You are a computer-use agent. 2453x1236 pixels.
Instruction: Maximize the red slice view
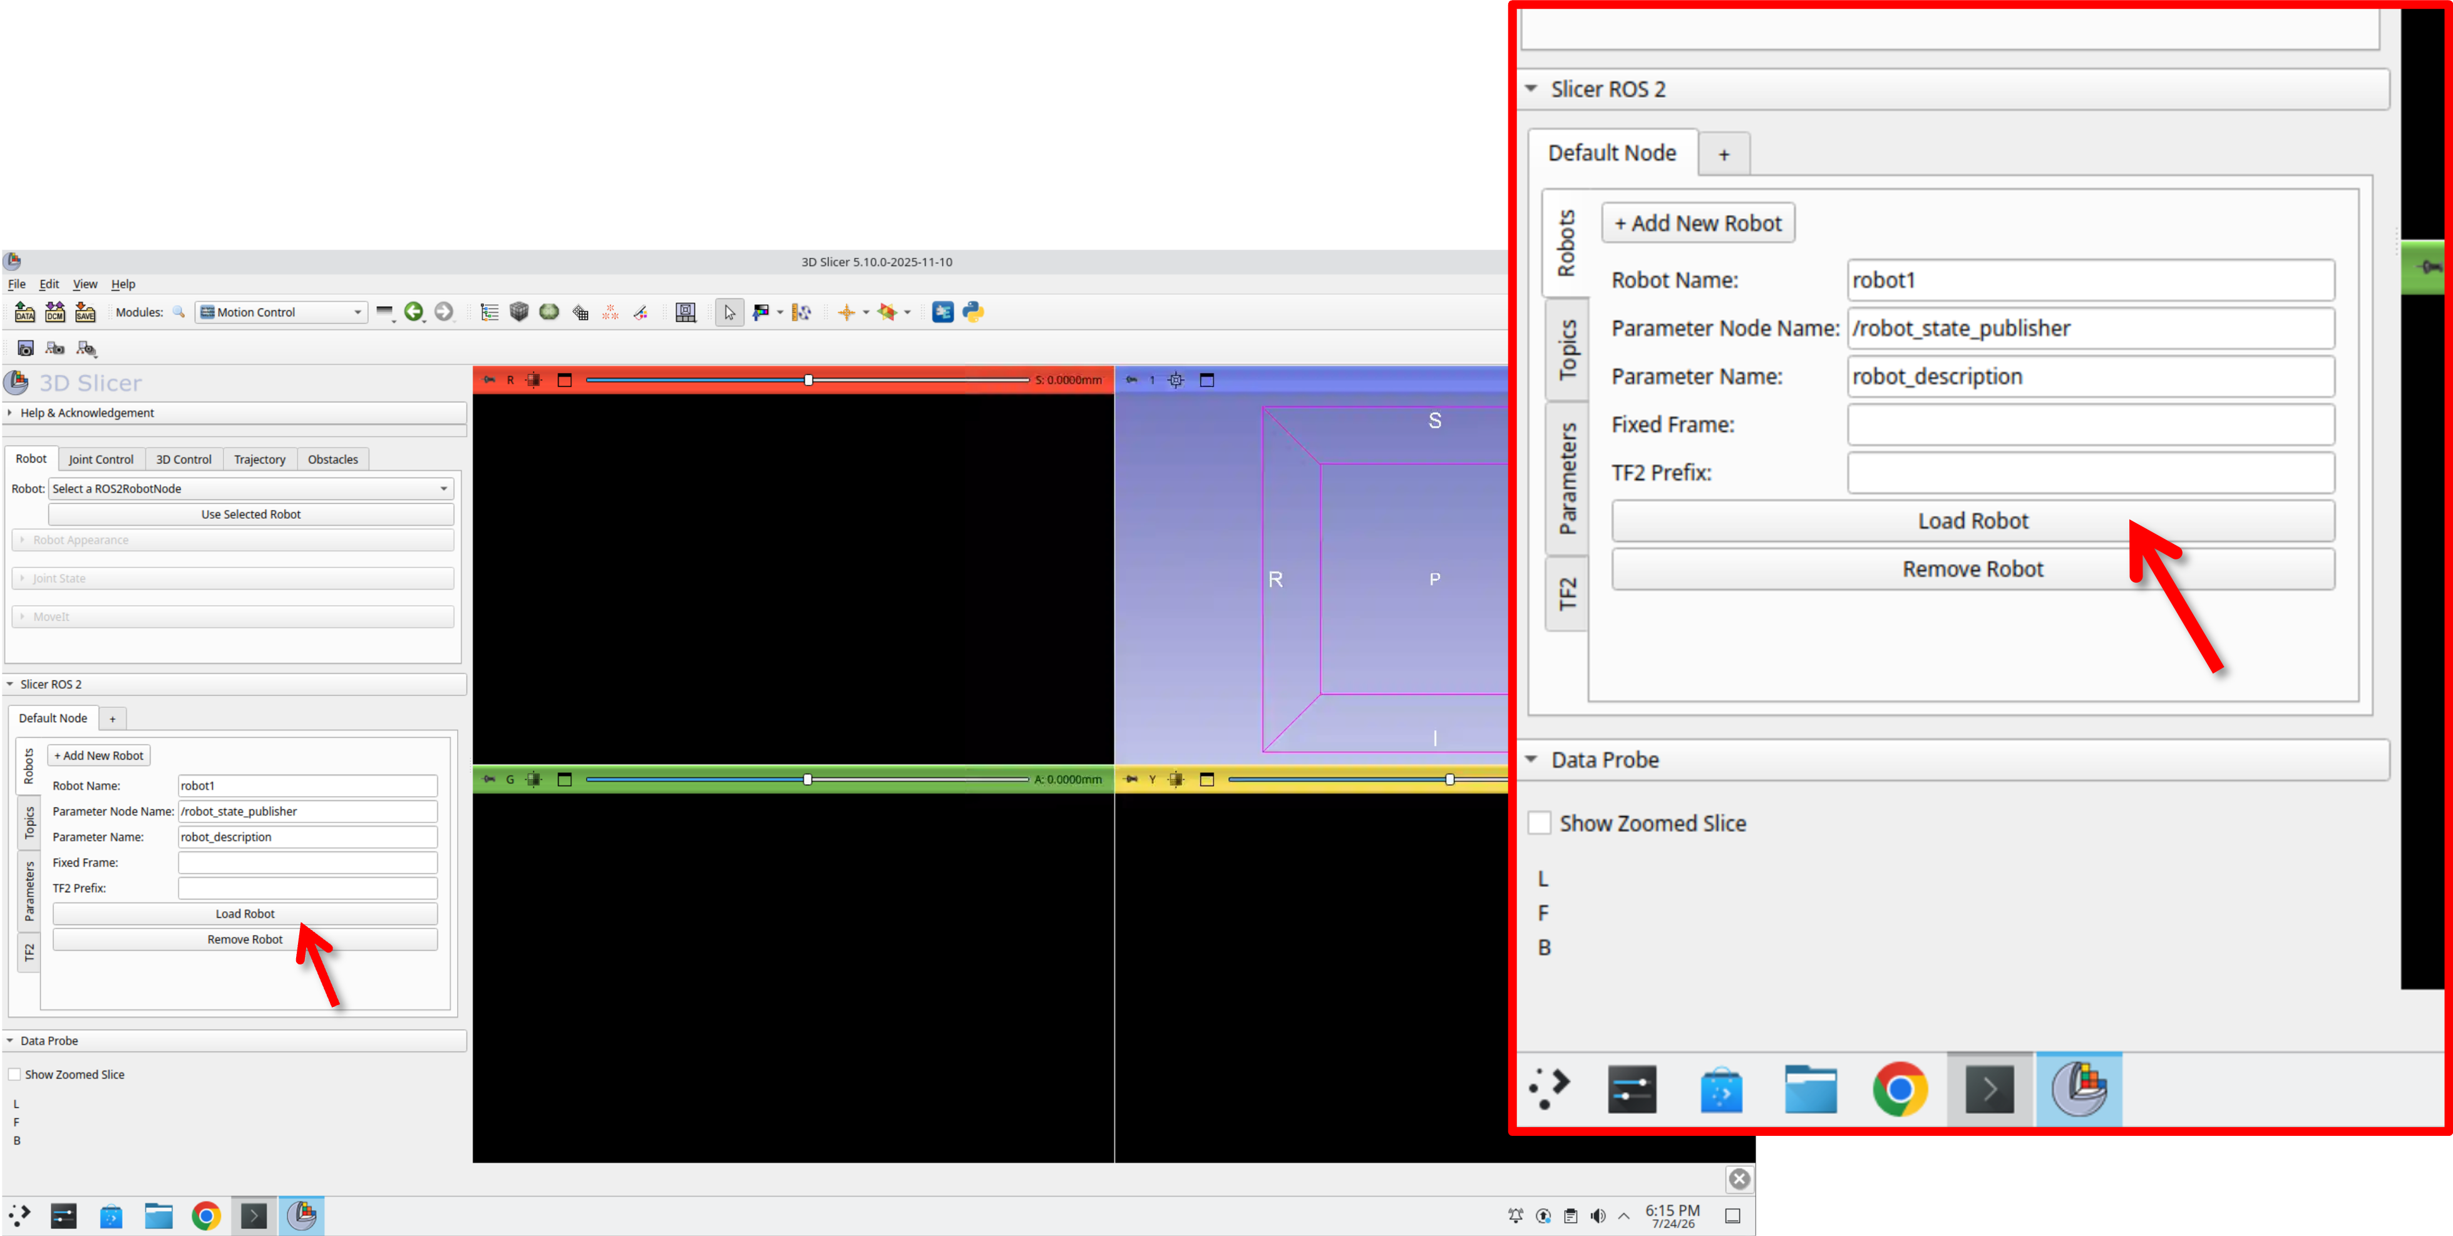tap(565, 380)
